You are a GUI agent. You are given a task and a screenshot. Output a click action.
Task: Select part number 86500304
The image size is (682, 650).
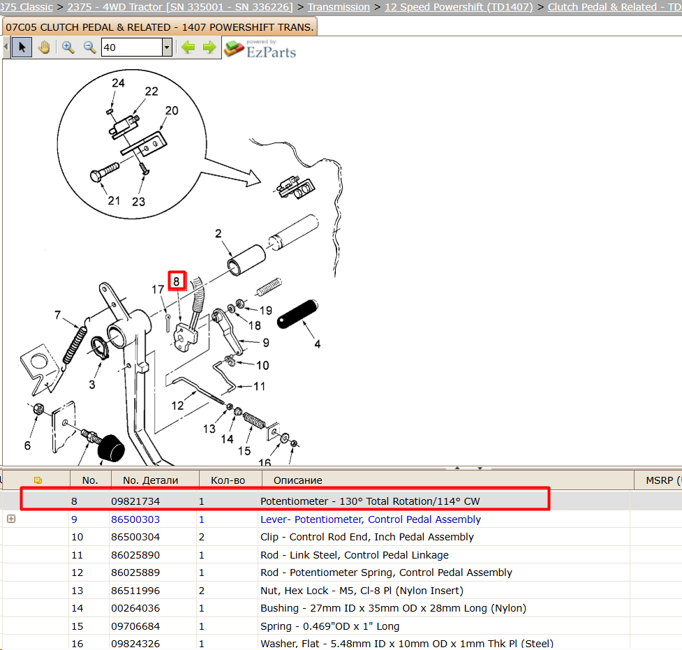(x=135, y=537)
